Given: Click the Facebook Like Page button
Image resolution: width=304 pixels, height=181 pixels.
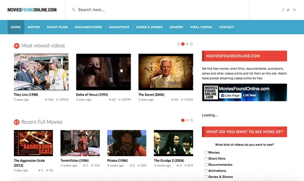Looking at the screenshot, I should pos(230,96).
